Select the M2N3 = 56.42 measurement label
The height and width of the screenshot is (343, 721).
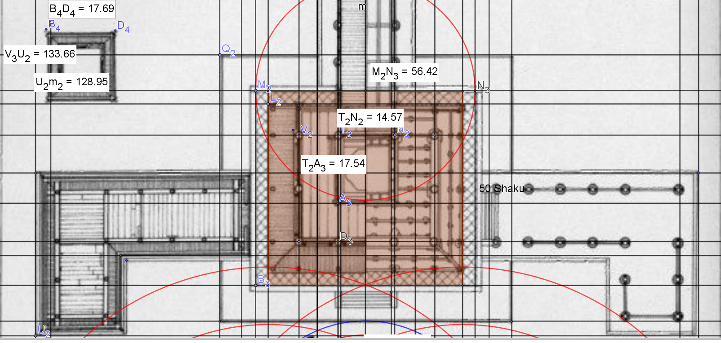tap(404, 72)
